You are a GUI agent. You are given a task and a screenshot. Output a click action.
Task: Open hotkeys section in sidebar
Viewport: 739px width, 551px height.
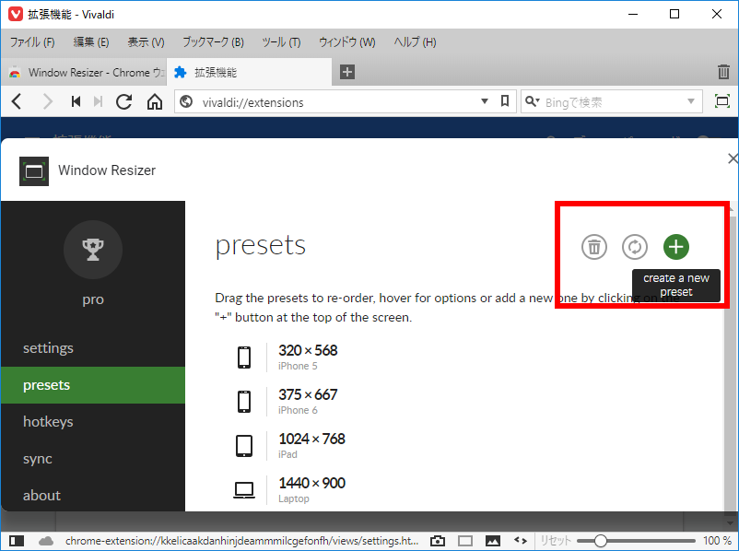(93, 422)
